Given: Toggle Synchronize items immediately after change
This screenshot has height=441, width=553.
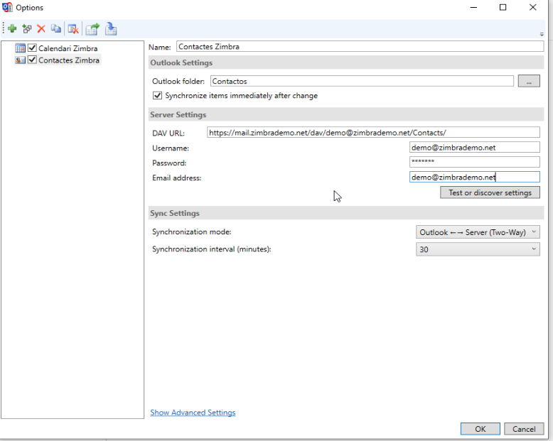Looking at the screenshot, I should (x=157, y=95).
